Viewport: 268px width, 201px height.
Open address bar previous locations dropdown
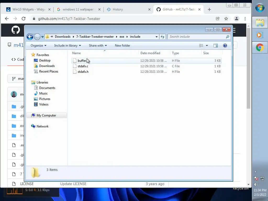[x=157, y=37]
